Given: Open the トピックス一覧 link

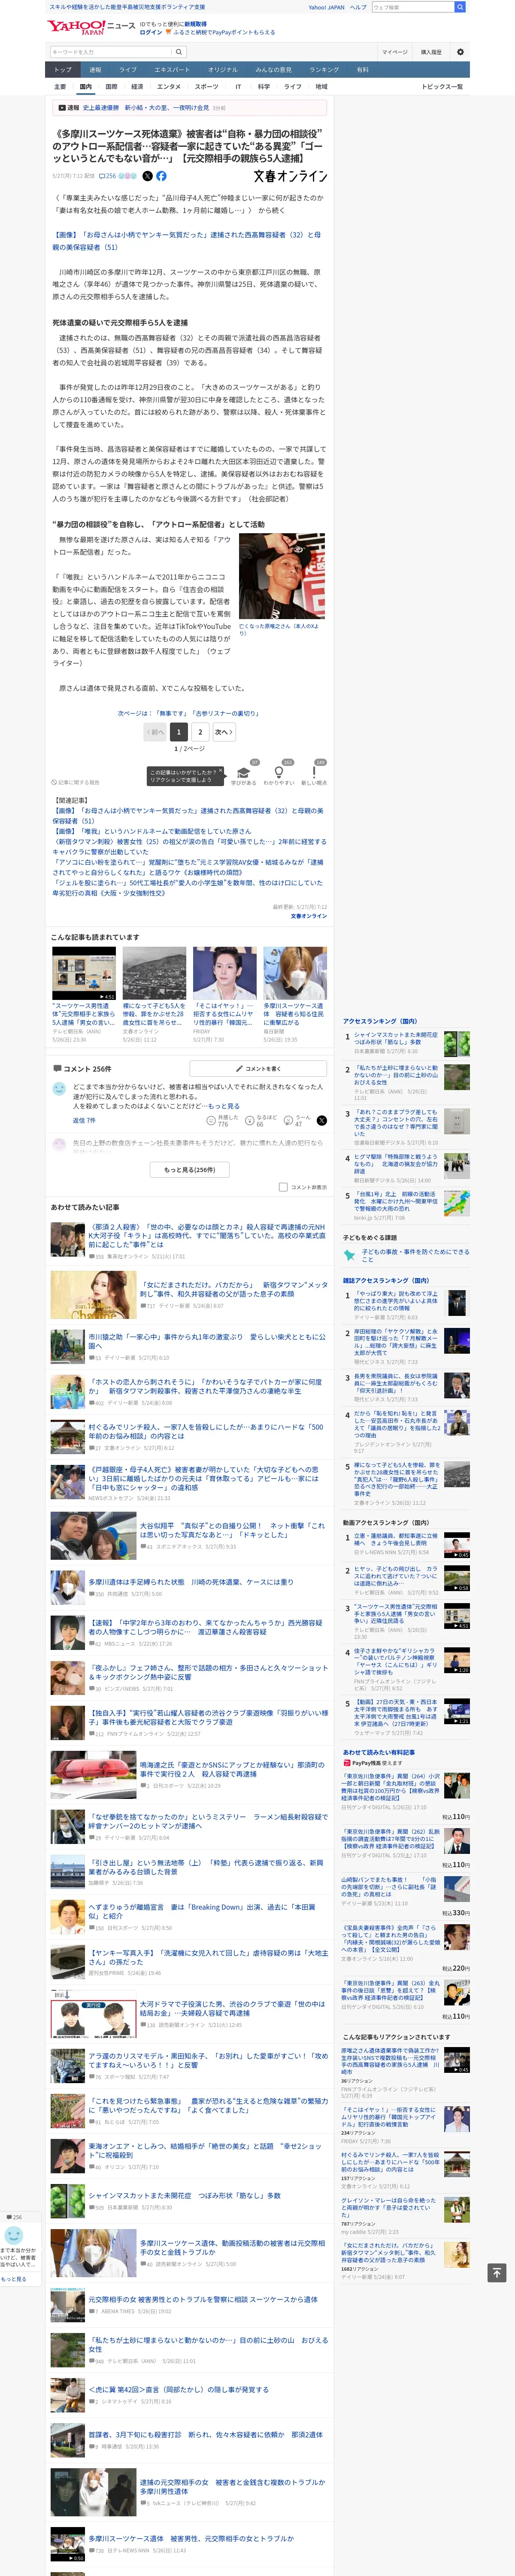Looking at the screenshot, I should coord(442,87).
